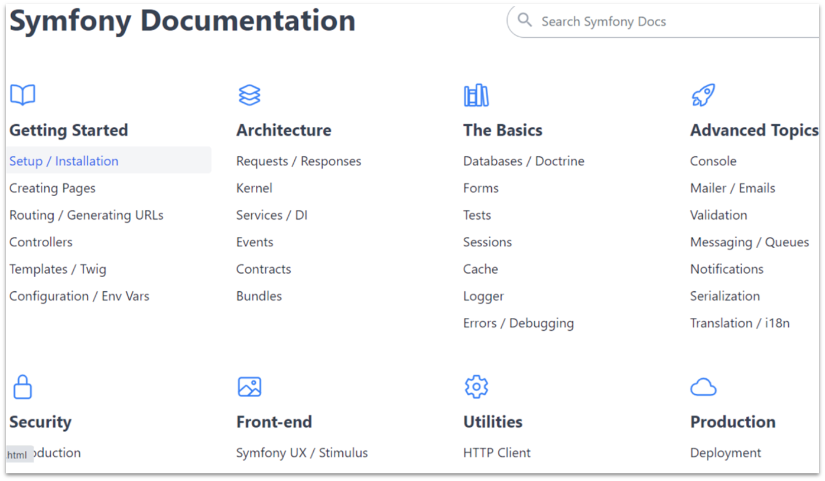This screenshot has width=825, height=481.
Task: Open the Validation link
Action: (719, 216)
